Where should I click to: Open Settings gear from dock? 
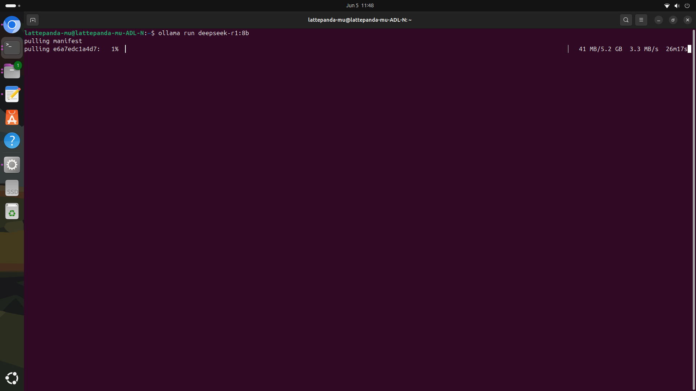point(12,165)
